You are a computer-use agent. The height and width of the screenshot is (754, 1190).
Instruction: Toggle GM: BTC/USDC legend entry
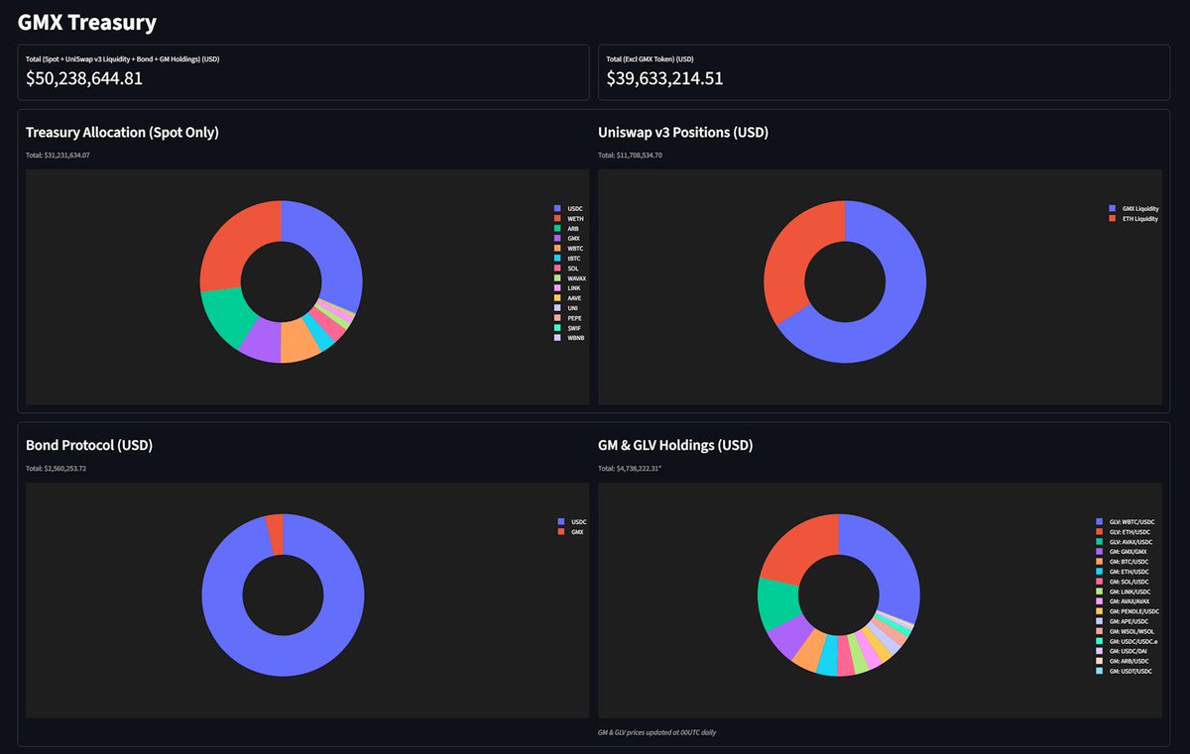click(1123, 562)
